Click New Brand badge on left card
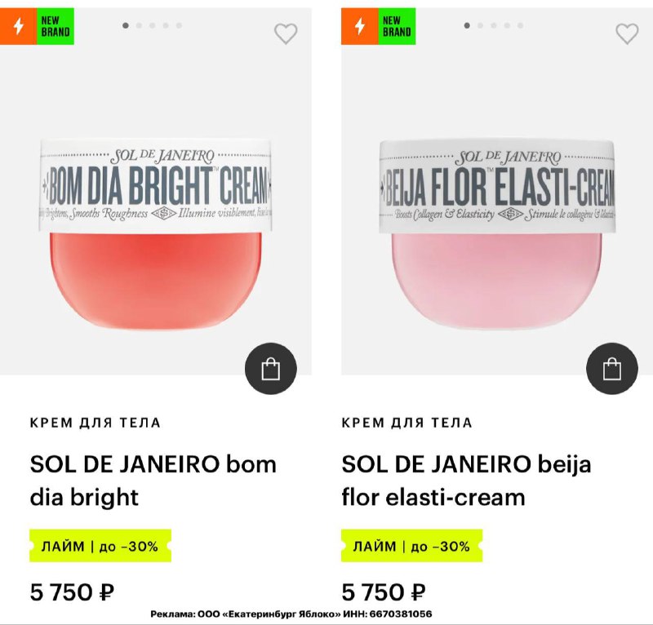This screenshot has height=625, width=653. [x=56, y=26]
